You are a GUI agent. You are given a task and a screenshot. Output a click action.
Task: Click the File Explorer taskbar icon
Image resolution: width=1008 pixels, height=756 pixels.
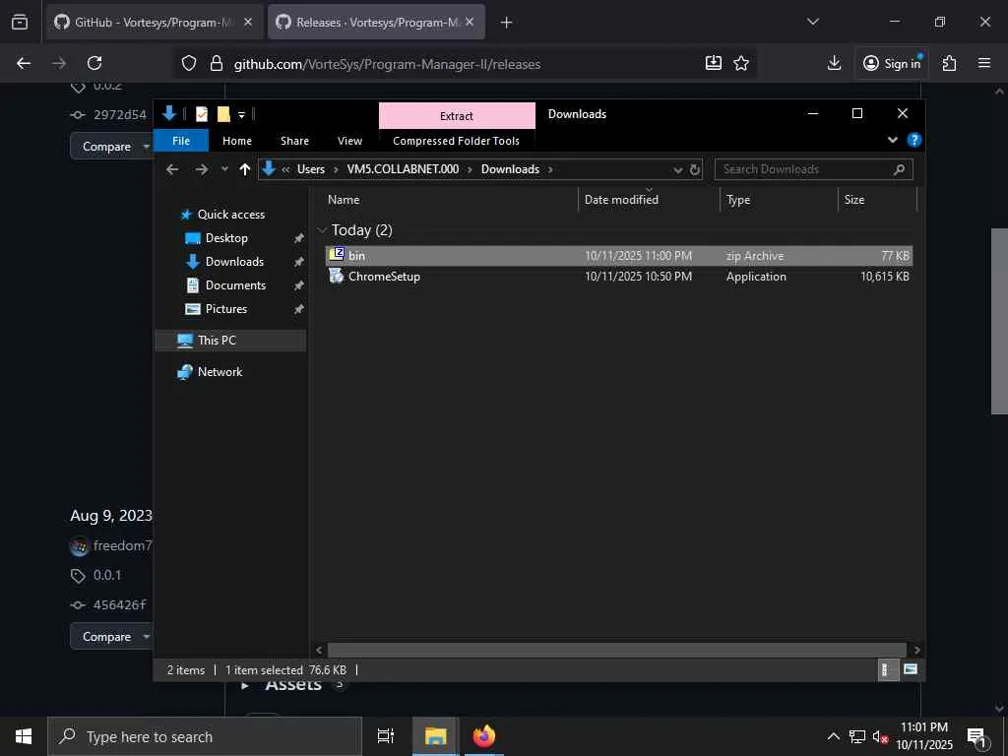point(435,736)
